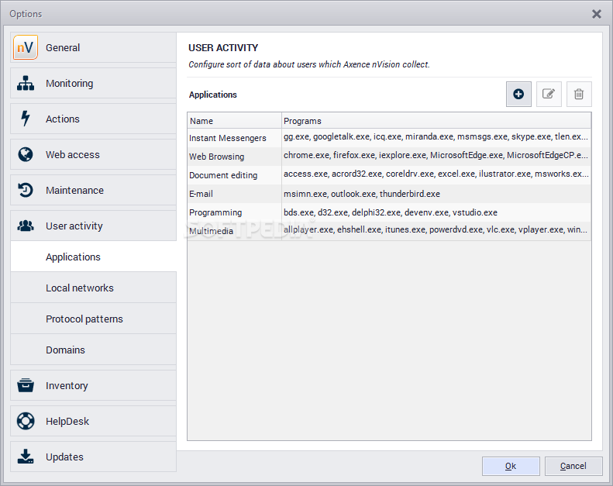
Task: Collapse the User activity section
Action: pyautogui.click(x=93, y=226)
